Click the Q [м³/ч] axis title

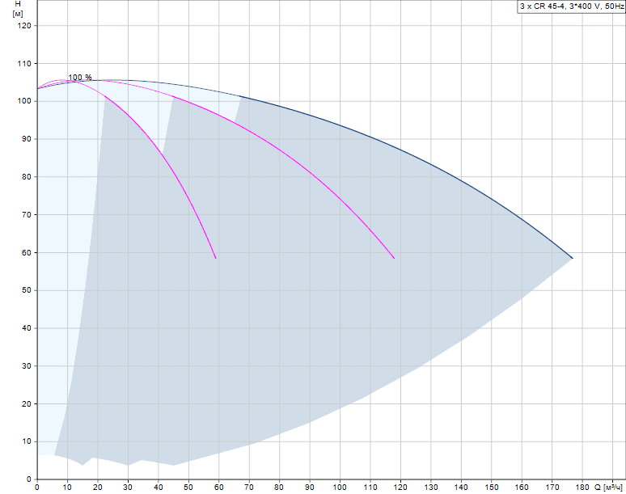click(x=608, y=488)
